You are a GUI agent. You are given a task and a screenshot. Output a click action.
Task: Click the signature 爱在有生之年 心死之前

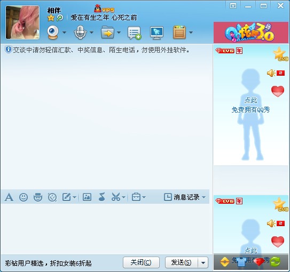click(104, 18)
